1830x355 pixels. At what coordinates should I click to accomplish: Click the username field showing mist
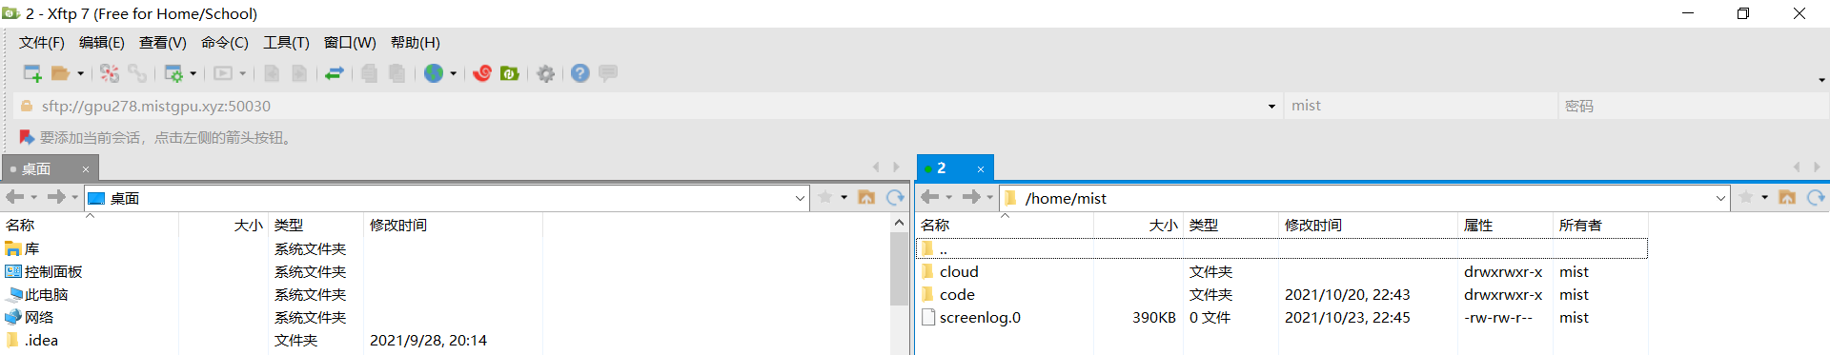[1420, 106]
